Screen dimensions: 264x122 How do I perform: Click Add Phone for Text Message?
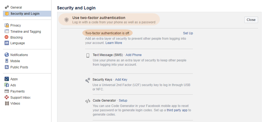(134, 55)
